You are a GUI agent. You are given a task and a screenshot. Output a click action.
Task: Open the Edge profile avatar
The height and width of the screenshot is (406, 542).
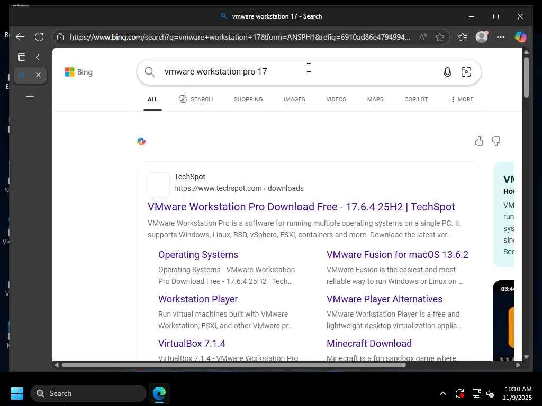(482, 37)
